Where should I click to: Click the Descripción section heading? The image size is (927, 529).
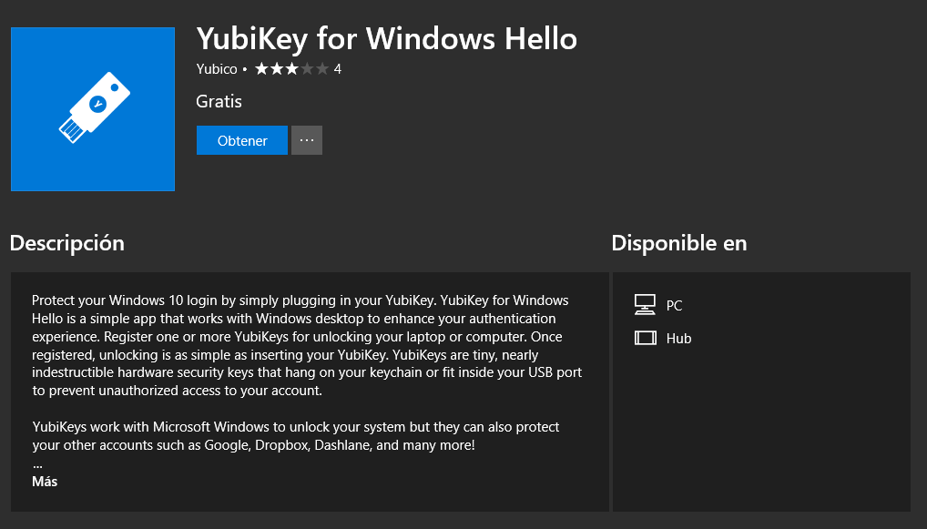67,243
